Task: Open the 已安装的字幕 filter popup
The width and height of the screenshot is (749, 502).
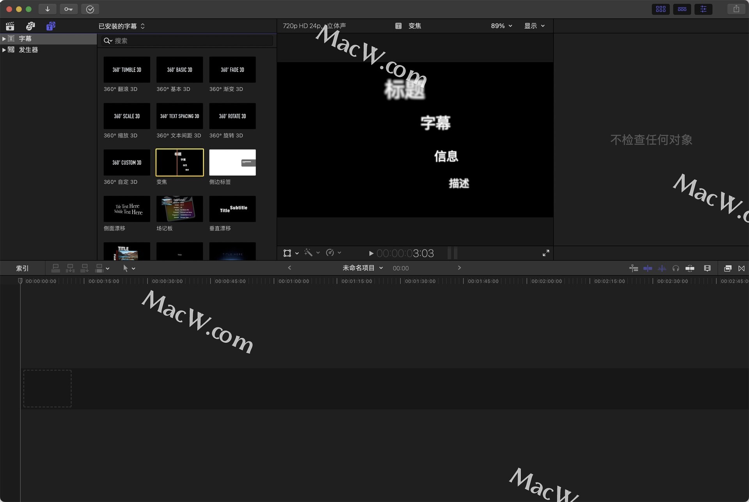Action: (x=121, y=26)
